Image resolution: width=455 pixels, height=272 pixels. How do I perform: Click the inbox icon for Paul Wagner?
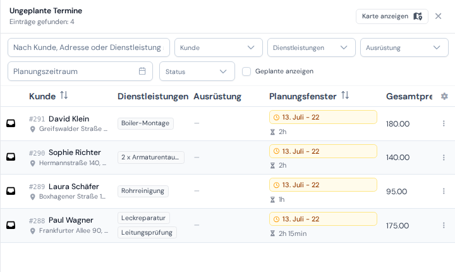[x=11, y=225]
